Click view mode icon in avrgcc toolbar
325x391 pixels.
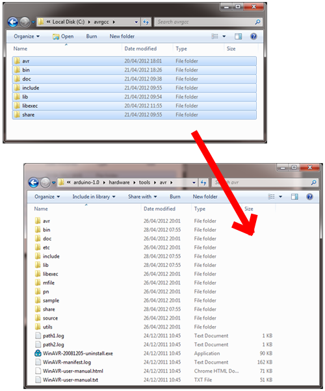tap(214, 36)
